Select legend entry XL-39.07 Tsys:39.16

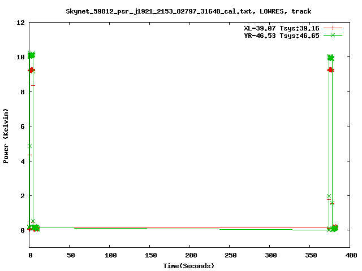click(x=282, y=28)
